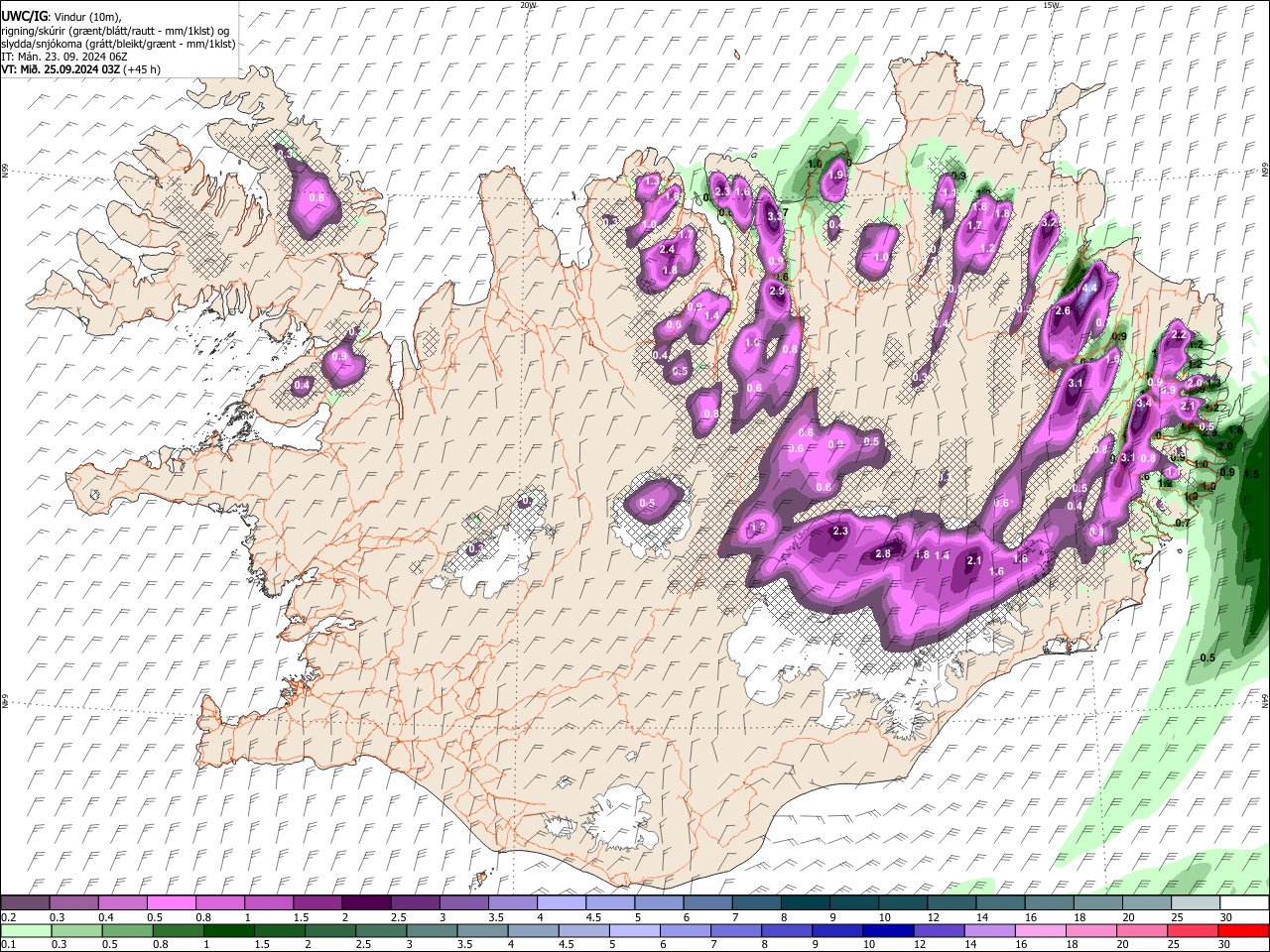The height and width of the screenshot is (952, 1270).
Task: Click the 1.9 precipitation value on the map
Action: tap(835, 176)
